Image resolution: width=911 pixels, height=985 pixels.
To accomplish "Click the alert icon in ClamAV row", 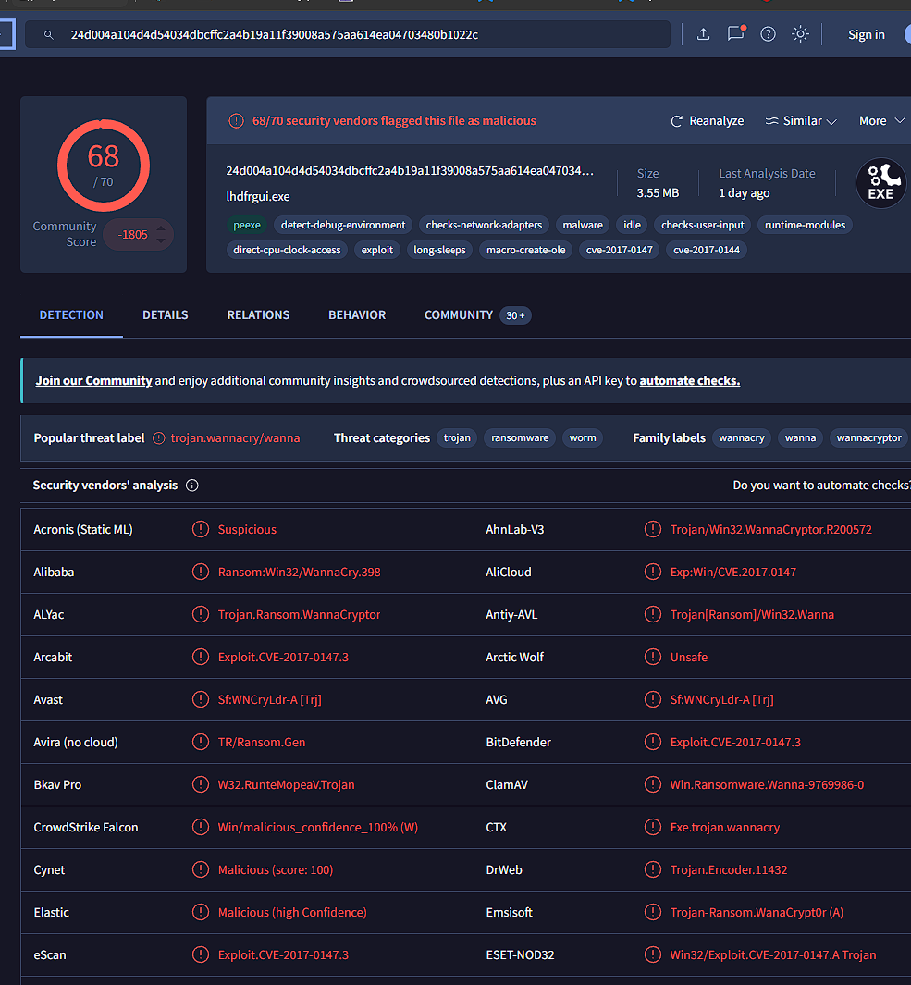I will pyautogui.click(x=653, y=784).
